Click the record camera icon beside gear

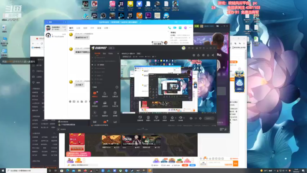191,118
